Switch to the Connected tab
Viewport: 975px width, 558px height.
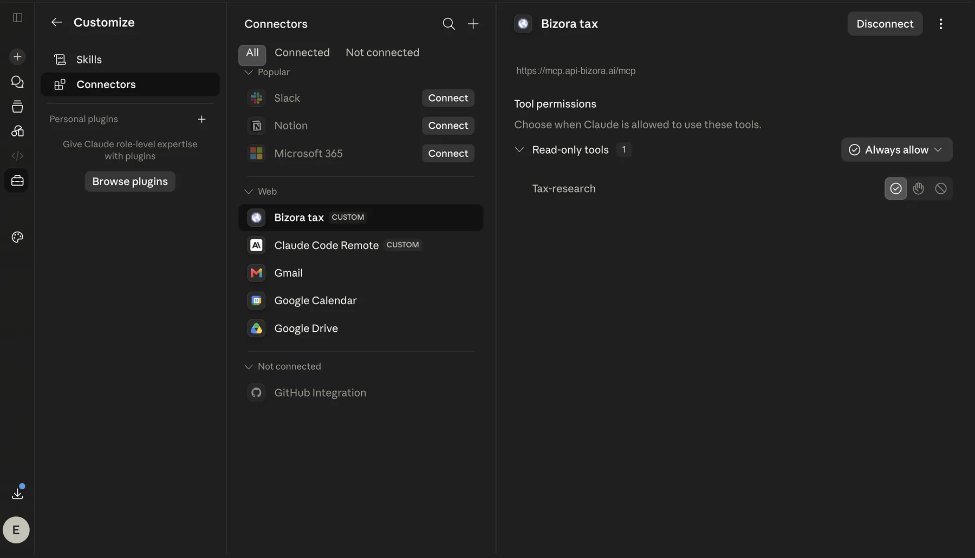coord(302,52)
